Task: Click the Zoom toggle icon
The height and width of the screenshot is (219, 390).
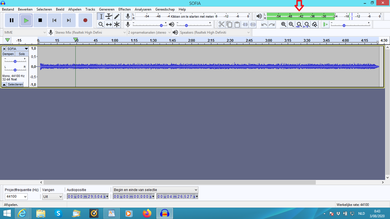Action: [314, 25]
